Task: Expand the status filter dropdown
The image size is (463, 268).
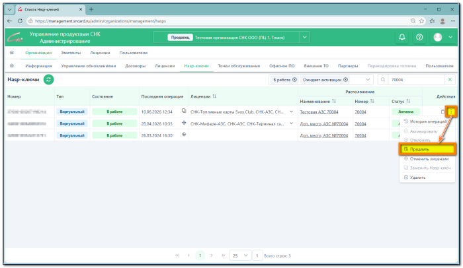Action: pos(368,80)
